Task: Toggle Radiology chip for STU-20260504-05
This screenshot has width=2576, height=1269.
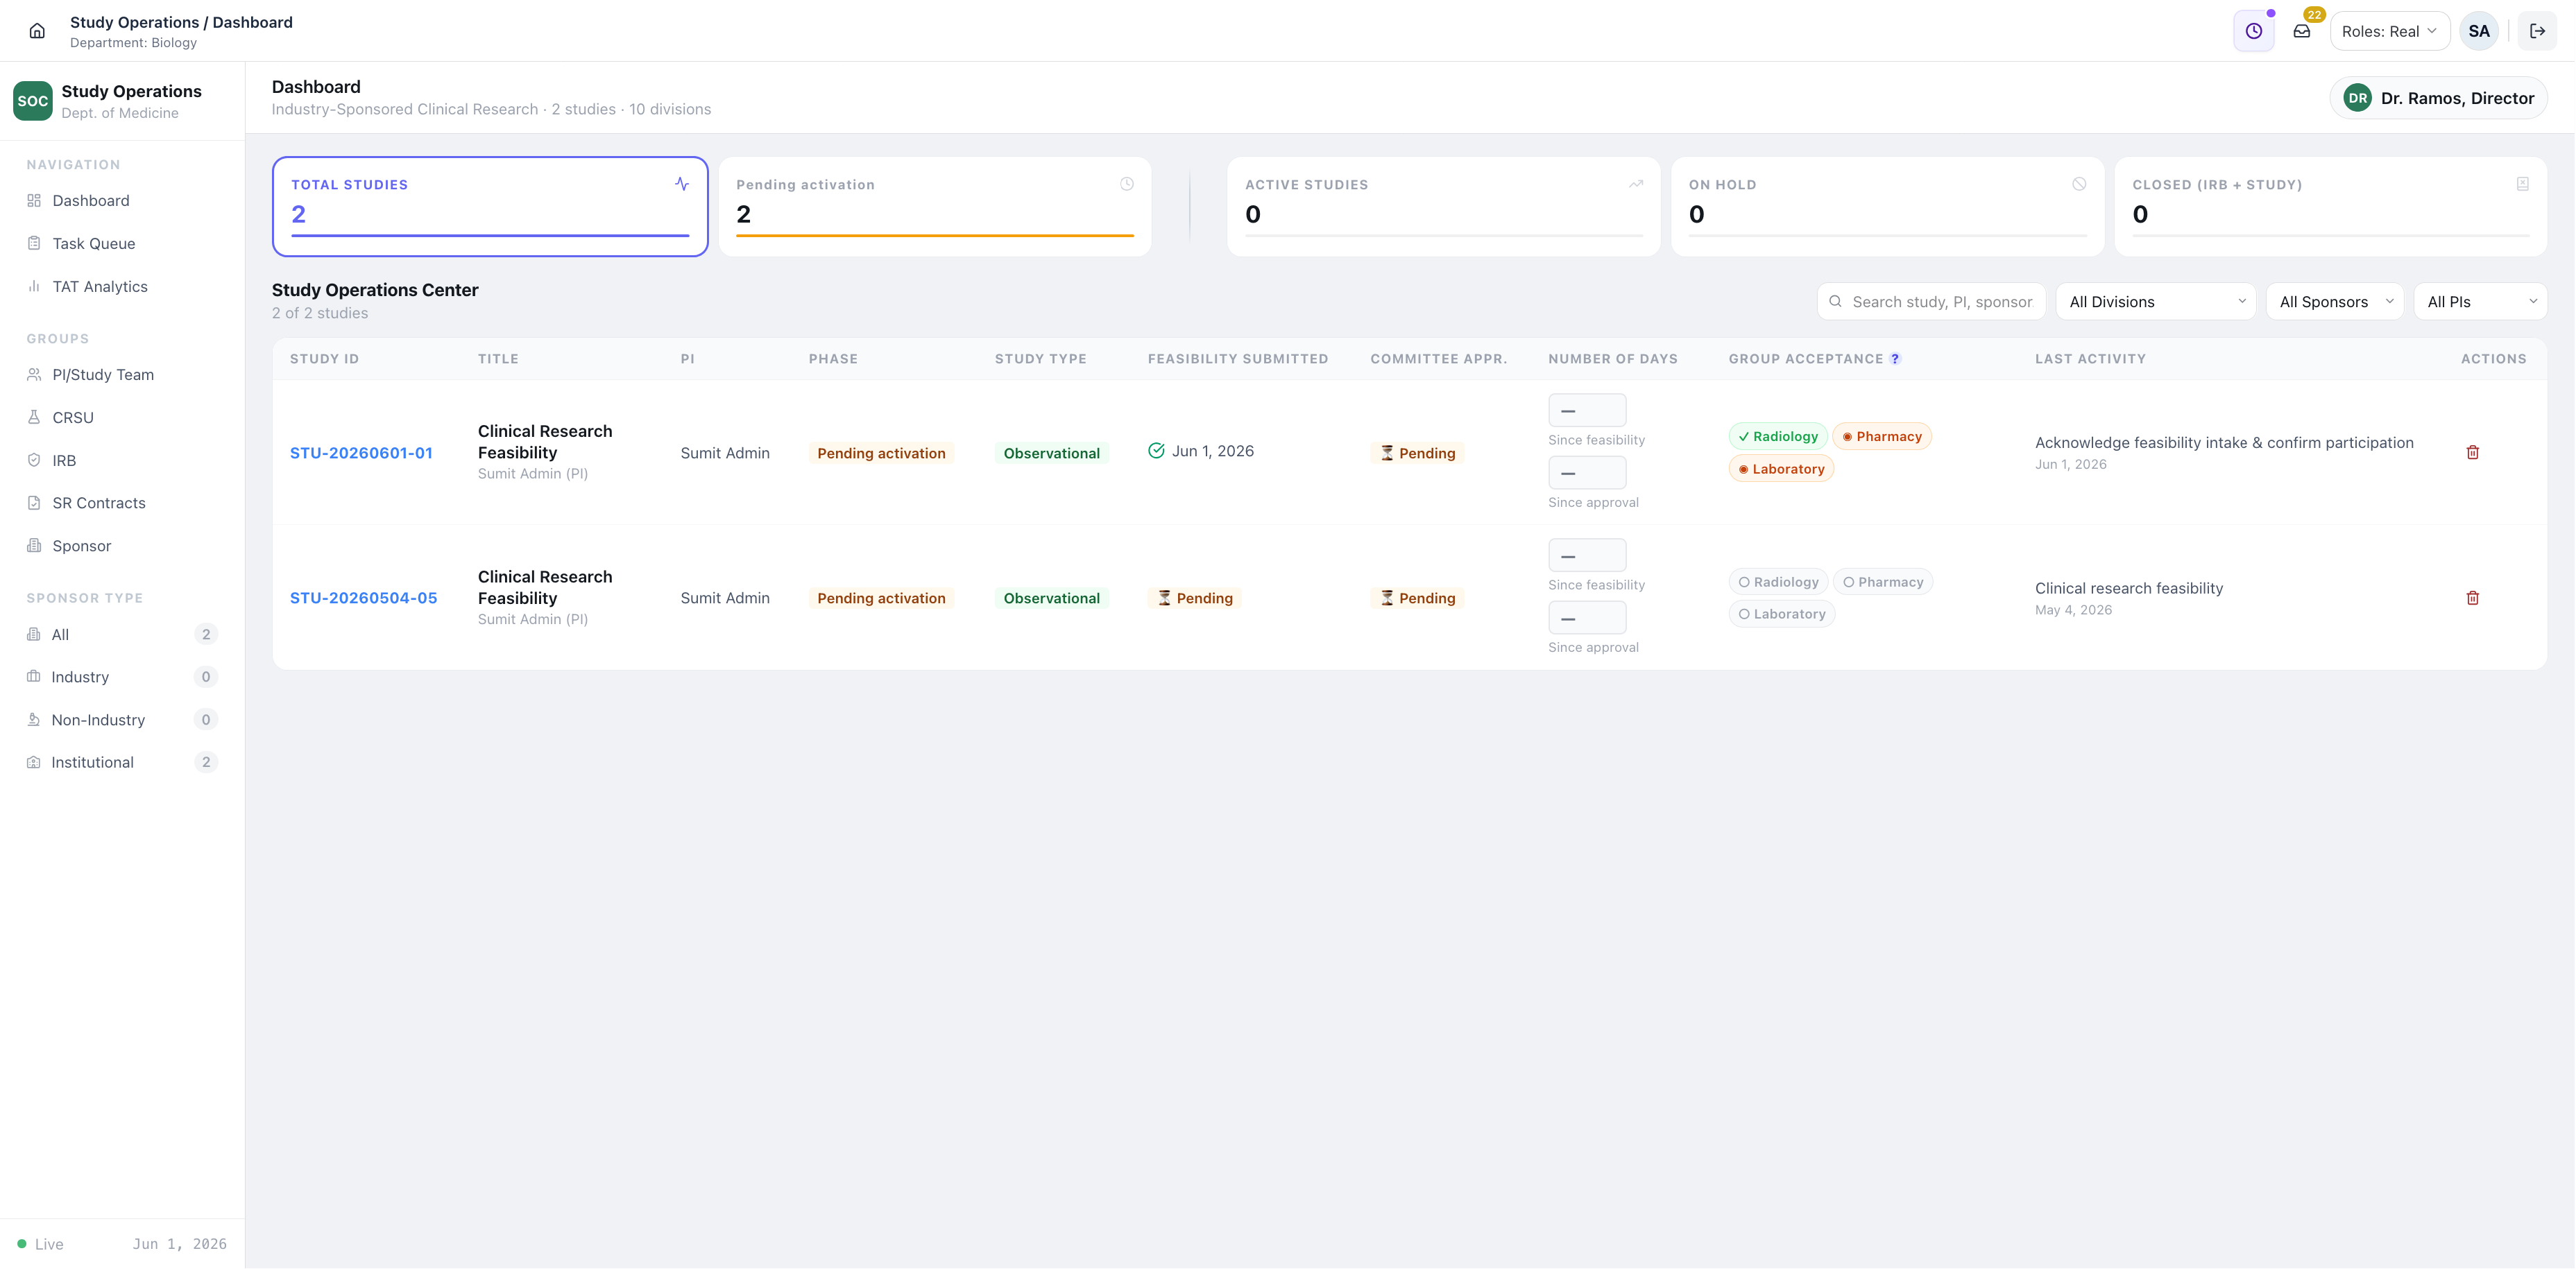Action: [1778, 582]
